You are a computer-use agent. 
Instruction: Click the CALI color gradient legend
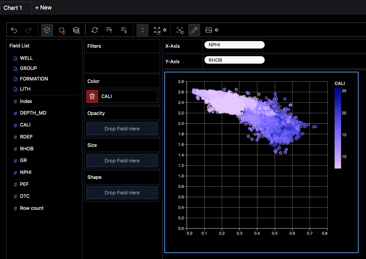tap(337, 128)
